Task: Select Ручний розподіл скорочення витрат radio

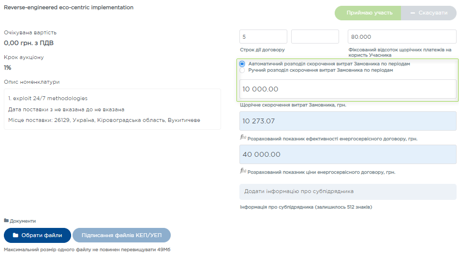Action: 242,70
